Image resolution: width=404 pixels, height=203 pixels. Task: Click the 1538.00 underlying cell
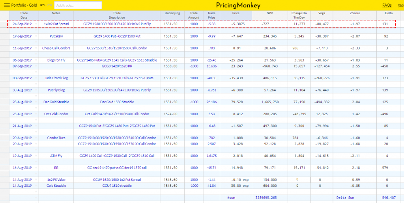point(172,66)
